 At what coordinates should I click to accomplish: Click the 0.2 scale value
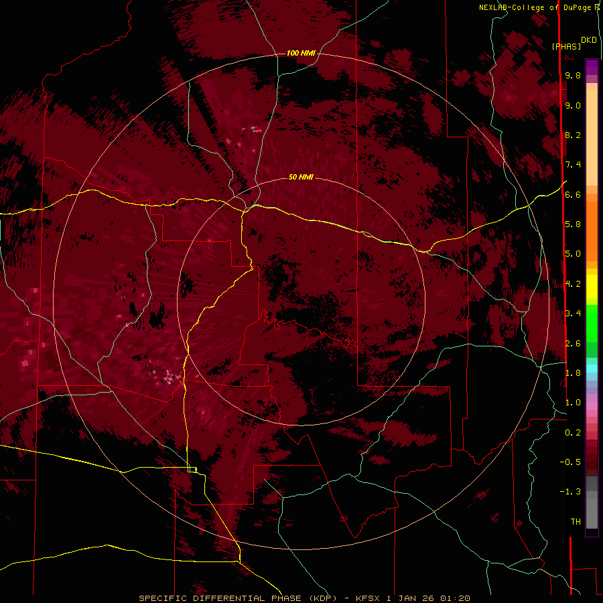tap(573, 433)
